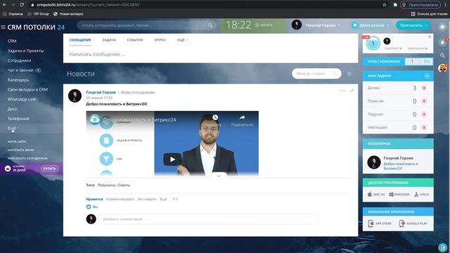Download the Windows desktop app
The image size is (450, 253).
coord(399,195)
